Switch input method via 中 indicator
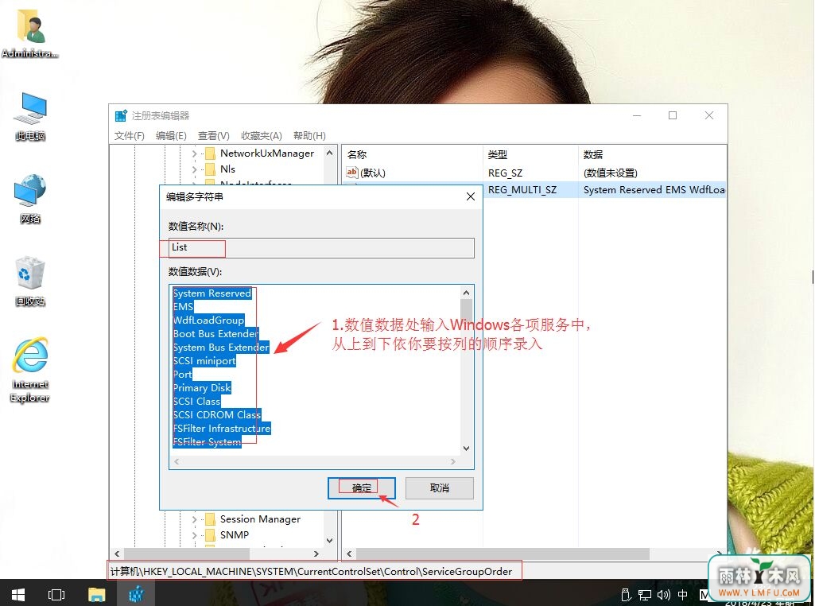 click(x=682, y=595)
